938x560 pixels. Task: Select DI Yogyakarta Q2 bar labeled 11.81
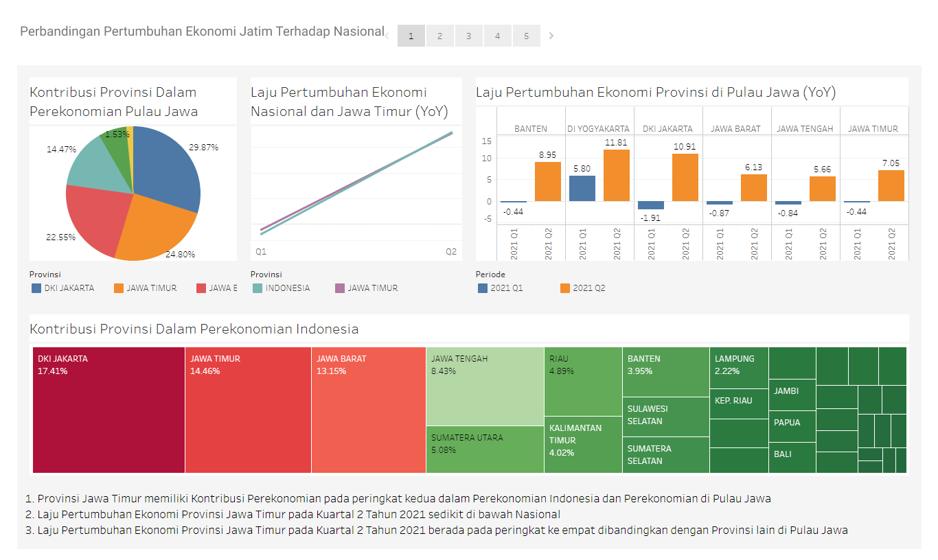pos(617,176)
